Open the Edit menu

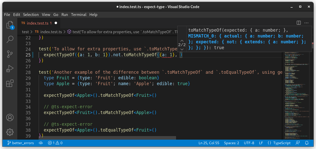pos(17,15)
